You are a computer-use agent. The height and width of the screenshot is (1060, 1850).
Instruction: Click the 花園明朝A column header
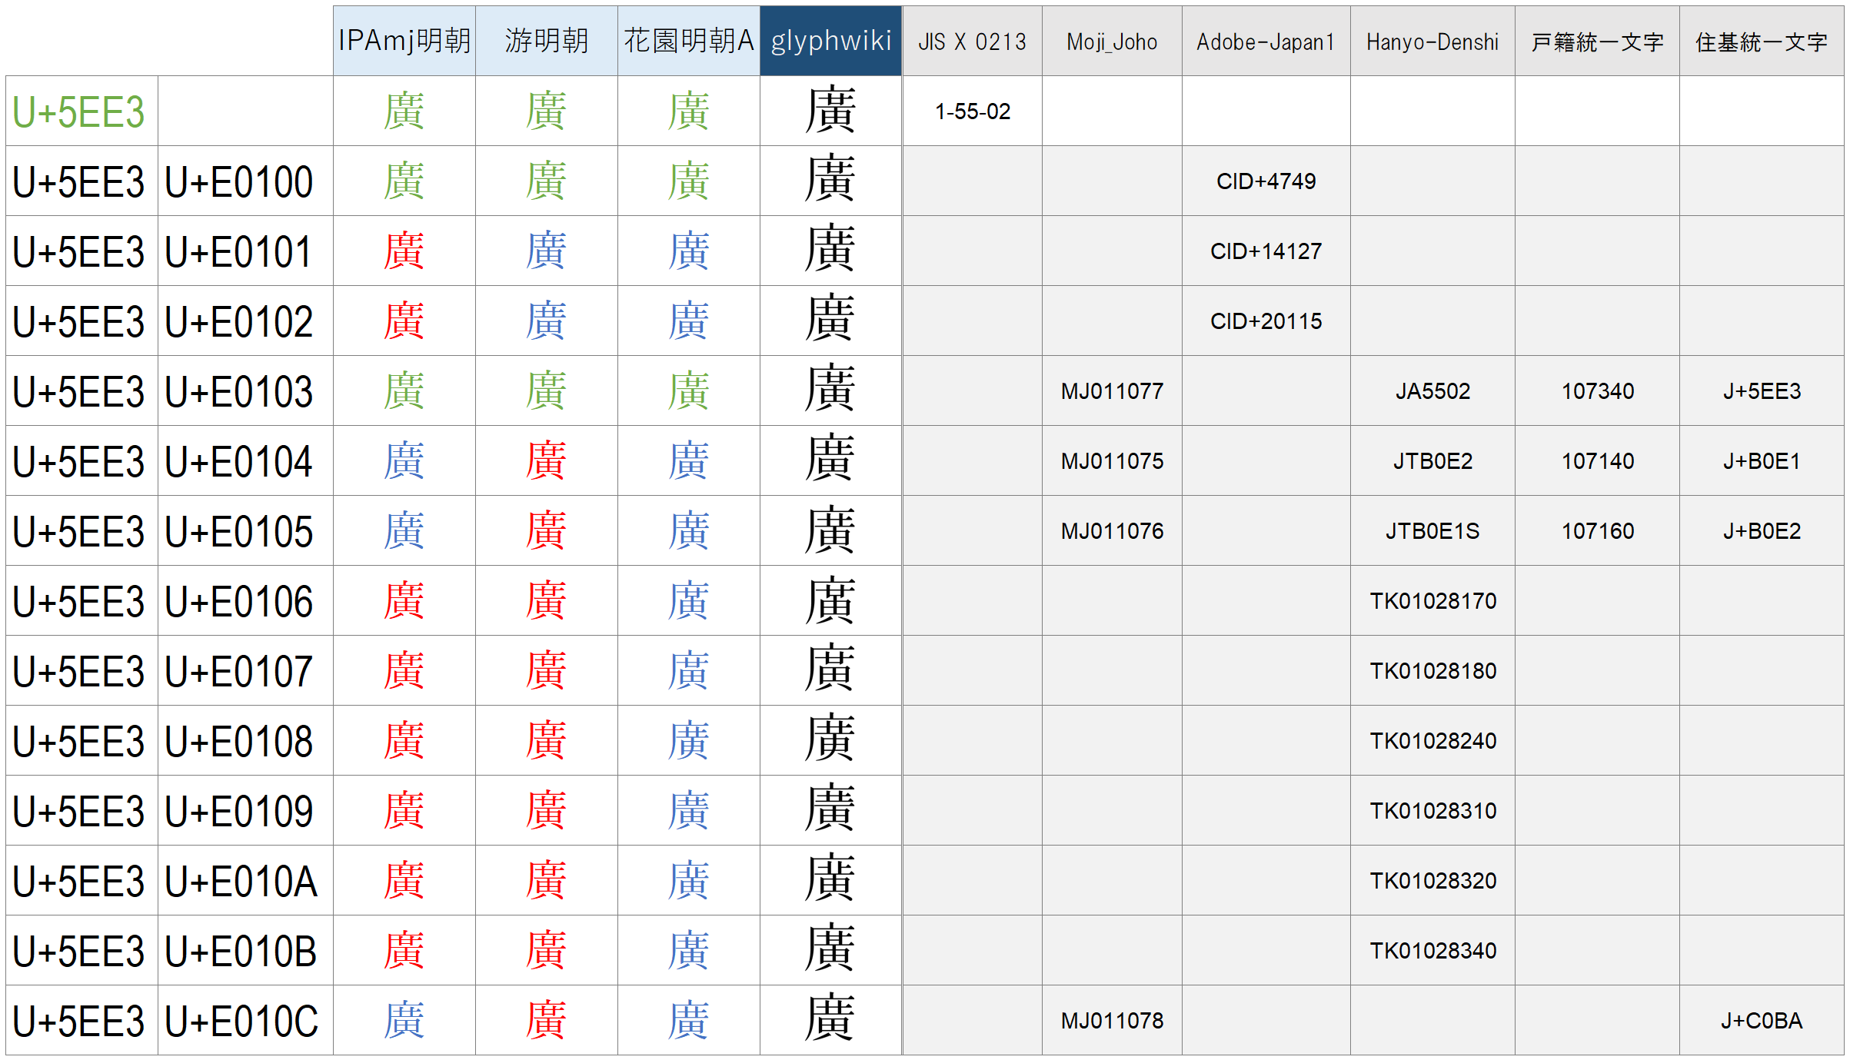coord(689,41)
